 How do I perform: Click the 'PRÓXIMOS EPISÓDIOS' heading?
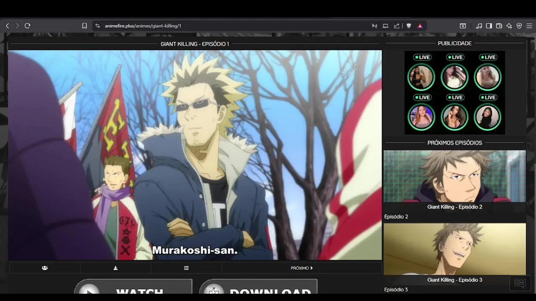tap(455, 143)
